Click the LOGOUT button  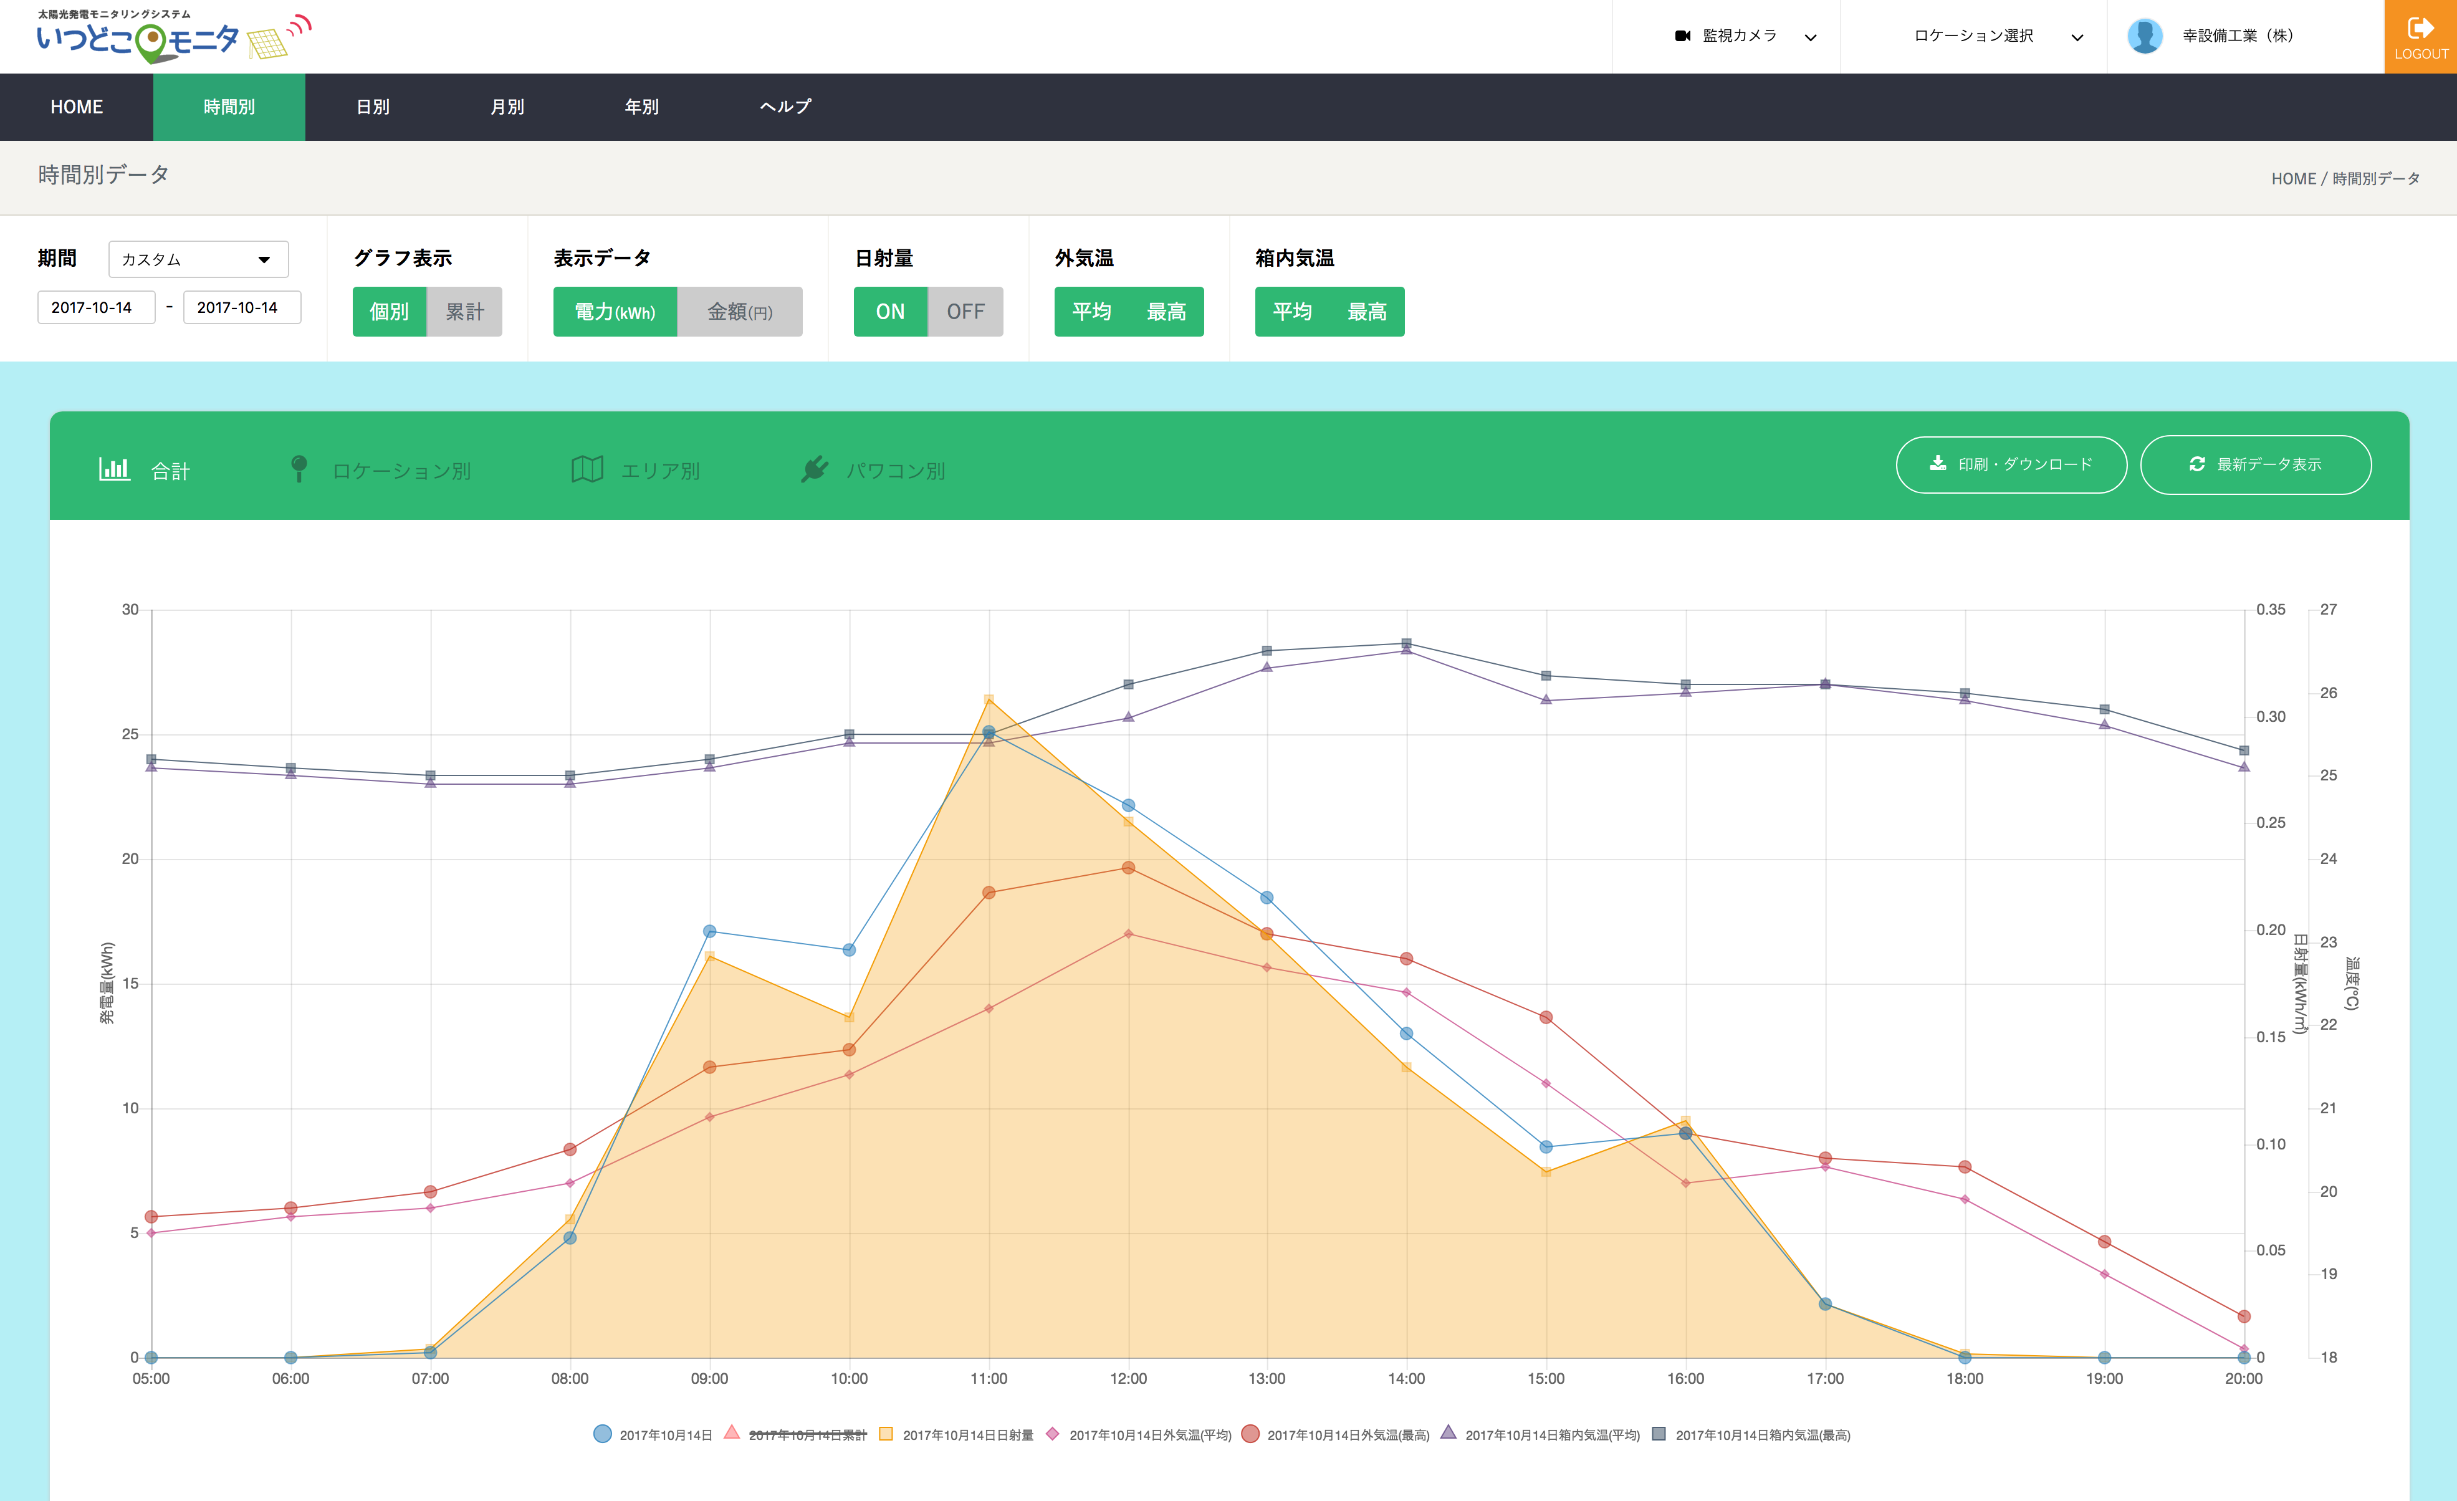point(2420,37)
